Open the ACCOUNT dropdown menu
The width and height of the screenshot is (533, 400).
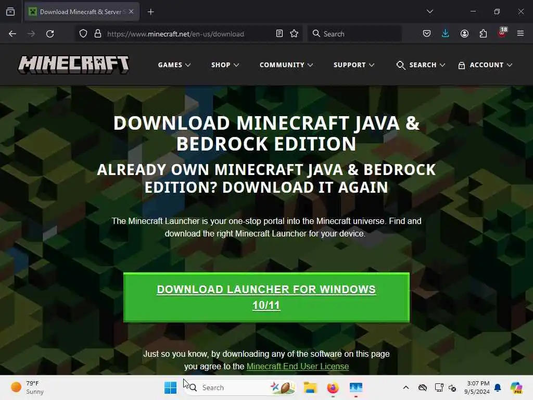[x=485, y=65]
